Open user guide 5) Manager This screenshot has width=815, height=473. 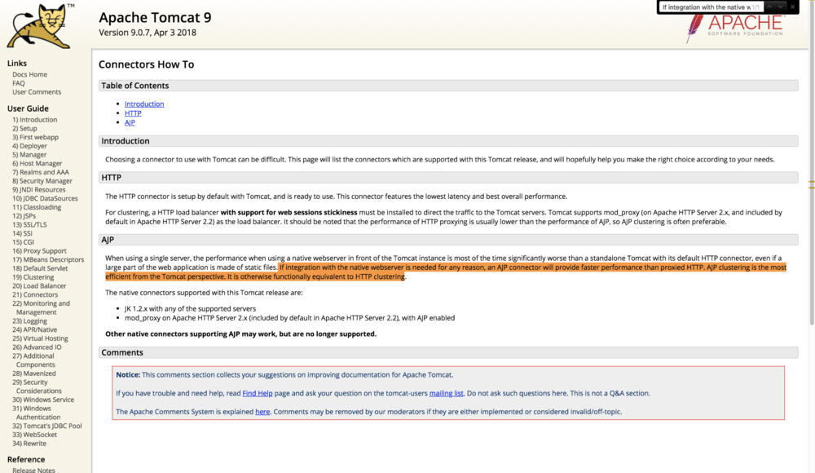[x=29, y=155]
